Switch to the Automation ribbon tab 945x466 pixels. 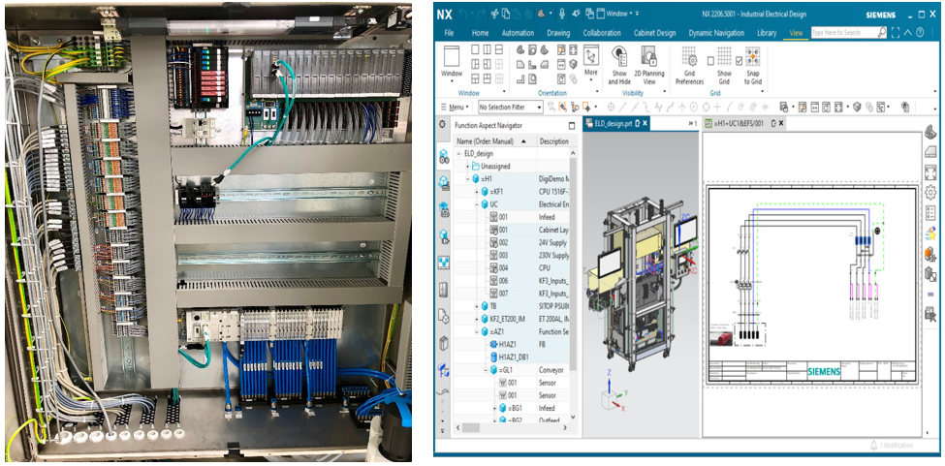(x=518, y=33)
